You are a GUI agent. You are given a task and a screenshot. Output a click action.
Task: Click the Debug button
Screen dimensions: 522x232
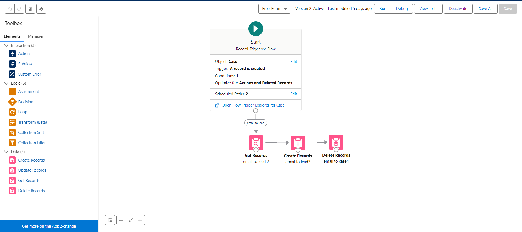402,9
